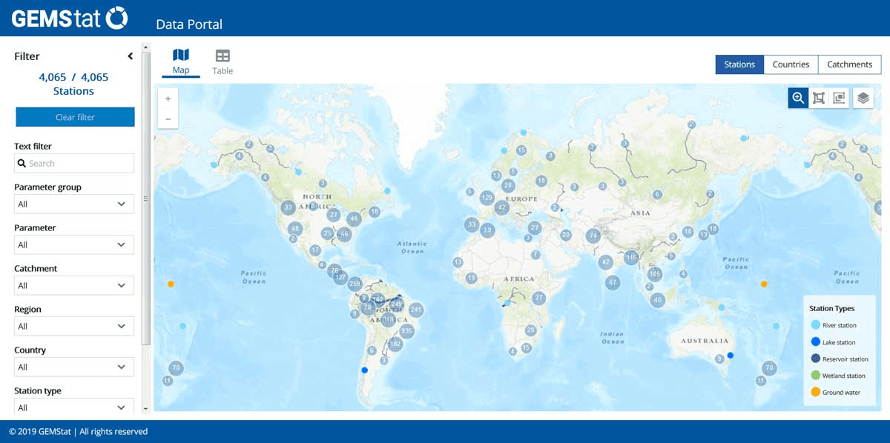Screen dimensions: 890x443
Task: Click the orange Ground water legend swatch
Action: (x=815, y=392)
